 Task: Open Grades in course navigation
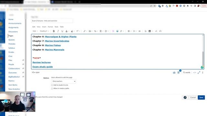pos(11,52)
